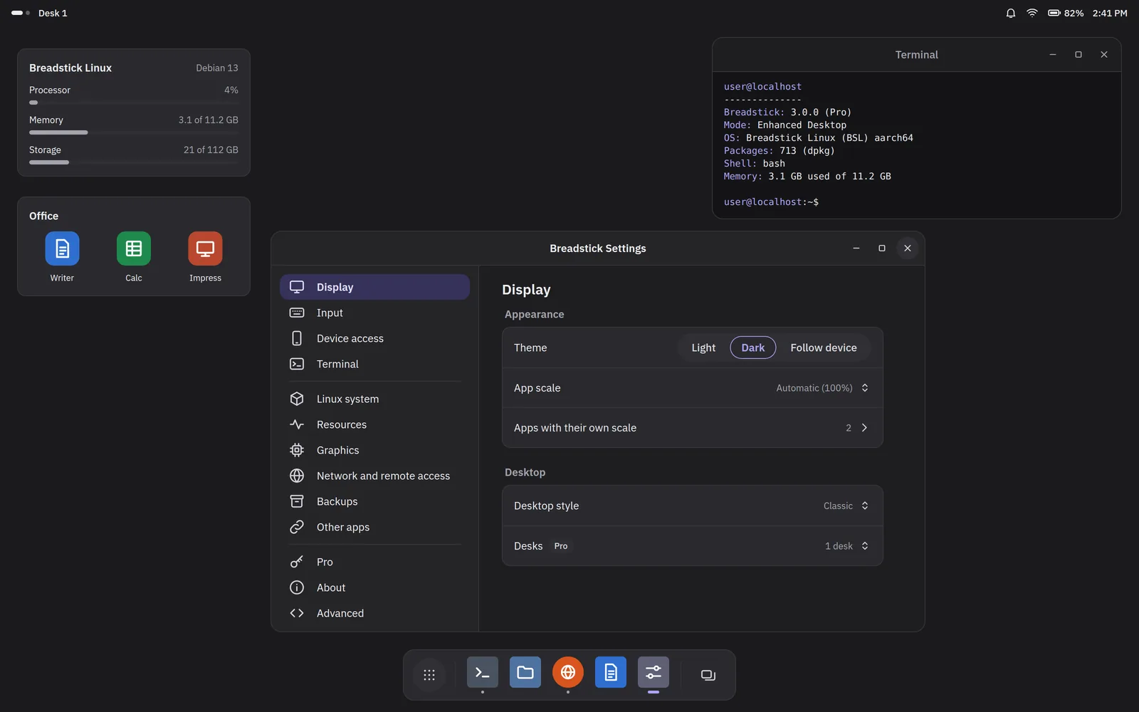The height and width of the screenshot is (712, 1139).
Task: Open Impress from the Office widget
Action: [205, 248]
